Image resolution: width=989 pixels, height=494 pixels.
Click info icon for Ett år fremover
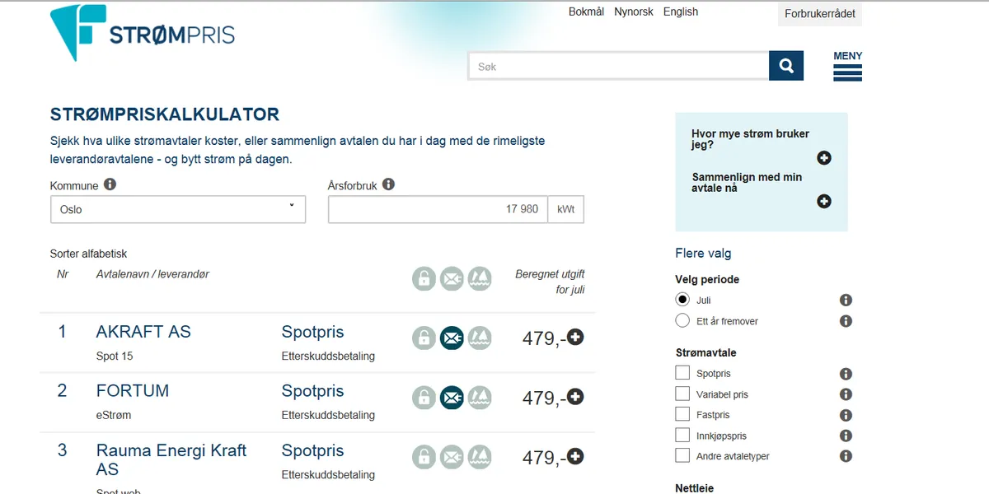coord(846,321)
